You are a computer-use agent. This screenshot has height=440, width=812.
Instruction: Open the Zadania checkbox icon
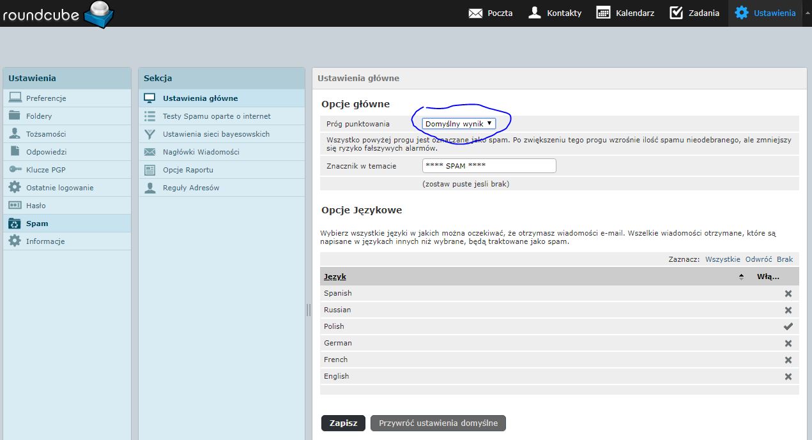click(x=676, y=13)
